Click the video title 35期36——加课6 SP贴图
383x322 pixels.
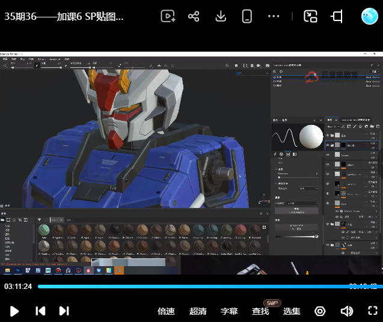[x=64, y=17]
